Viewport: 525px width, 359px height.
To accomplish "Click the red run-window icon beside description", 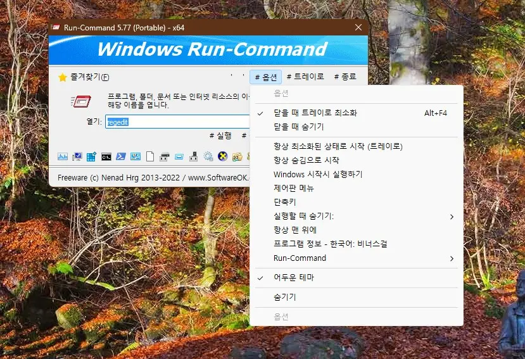I will (x=81, y=101).
